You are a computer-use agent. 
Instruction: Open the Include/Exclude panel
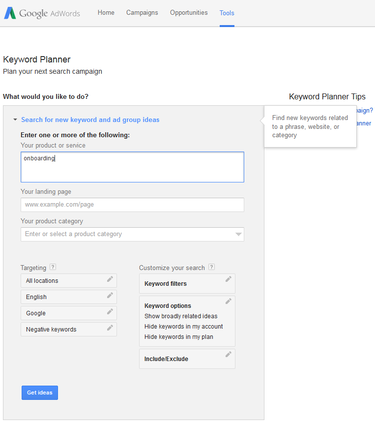(x=187, y=359)
